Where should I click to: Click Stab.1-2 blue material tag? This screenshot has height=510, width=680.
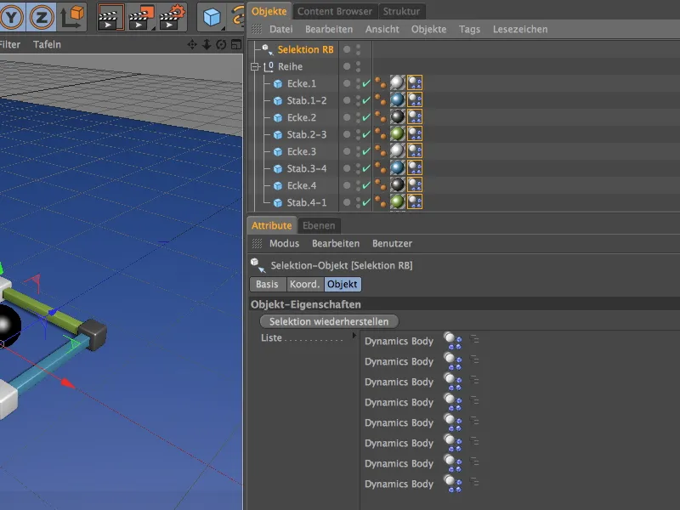pos(397,99)
